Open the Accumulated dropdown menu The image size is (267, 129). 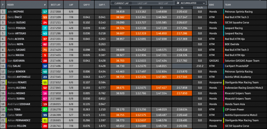tap(190, 3)
